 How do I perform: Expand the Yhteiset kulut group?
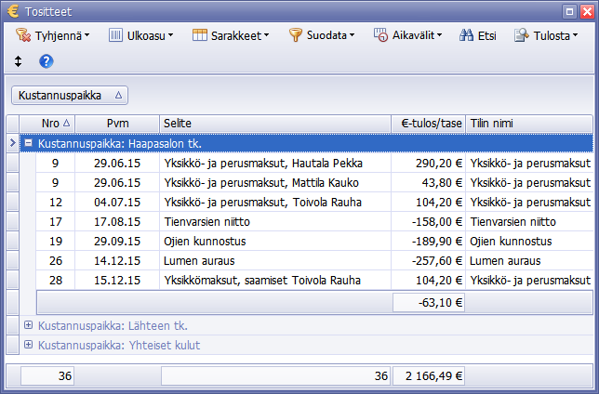28,345
